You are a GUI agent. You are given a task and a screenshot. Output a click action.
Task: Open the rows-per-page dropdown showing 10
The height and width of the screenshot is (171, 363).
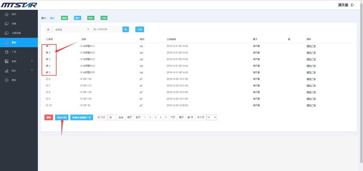pyautogui.click(x=212, y=118)
